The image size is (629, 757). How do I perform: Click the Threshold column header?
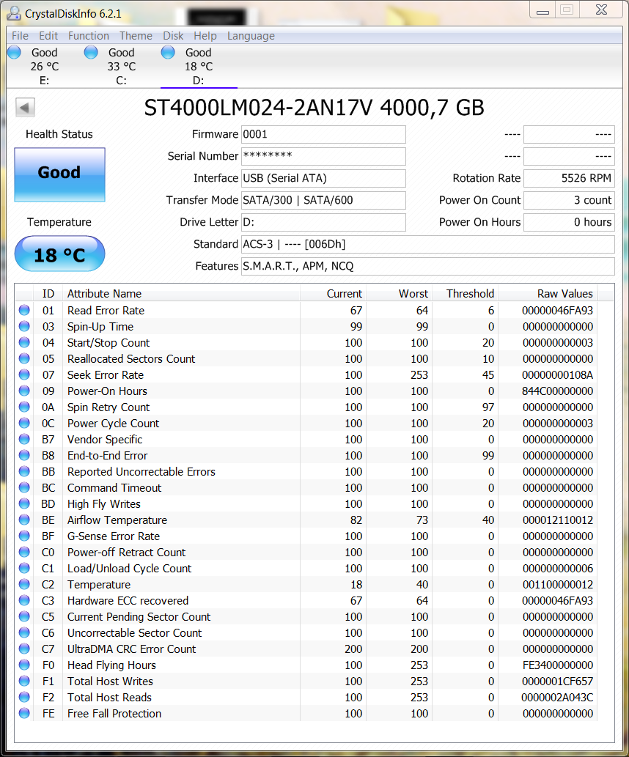pos(466,294)
